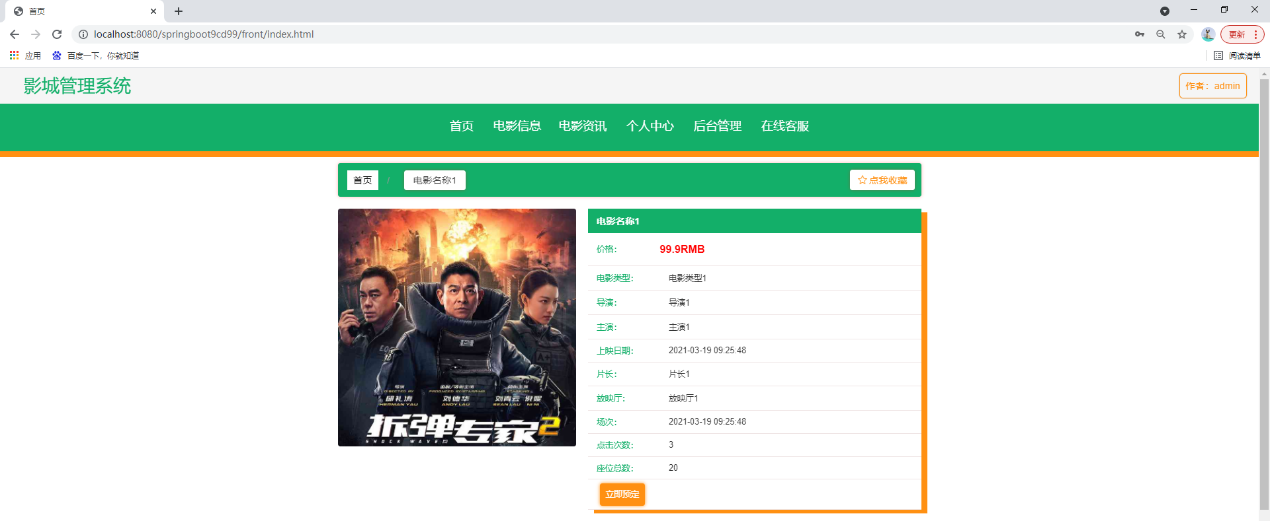This screenshot has height=521, width=1270.
Task: Open site info icon in address bar
Action: click(83, 34)
